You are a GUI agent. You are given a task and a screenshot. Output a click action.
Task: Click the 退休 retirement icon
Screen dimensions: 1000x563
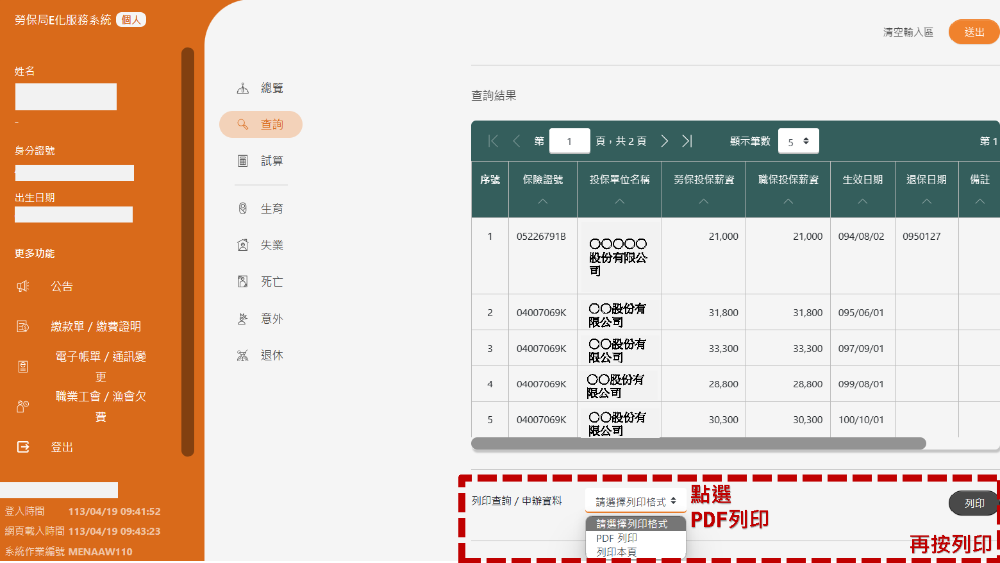point(243,355)
